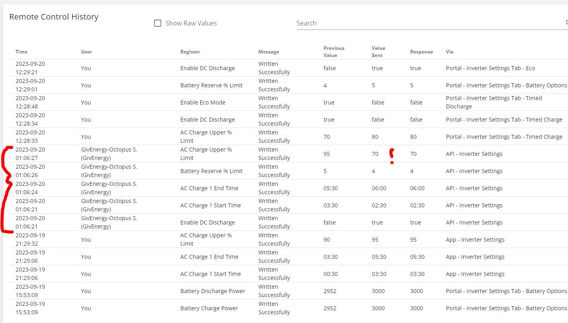This screenshot has height=323, width=568.
Task: Select value sent 06:00 in 01:06:24 row
Action: (x=379, y=188)
